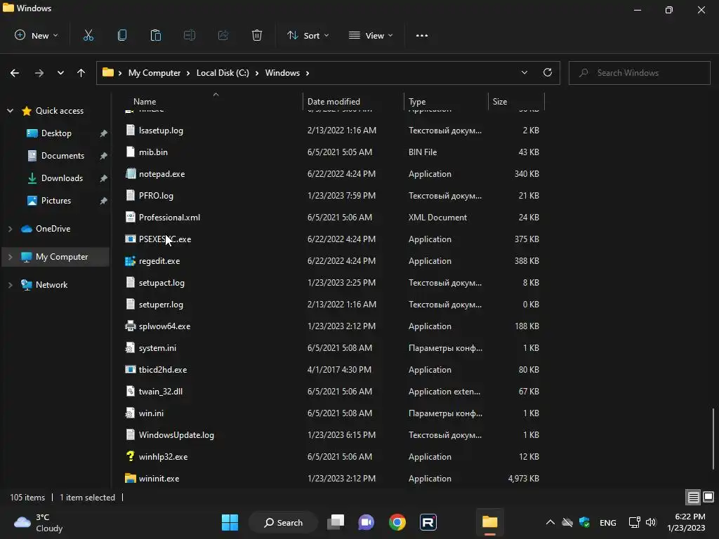
Task: Click the Cut scissors icon
Action: [x=88, y=35]
